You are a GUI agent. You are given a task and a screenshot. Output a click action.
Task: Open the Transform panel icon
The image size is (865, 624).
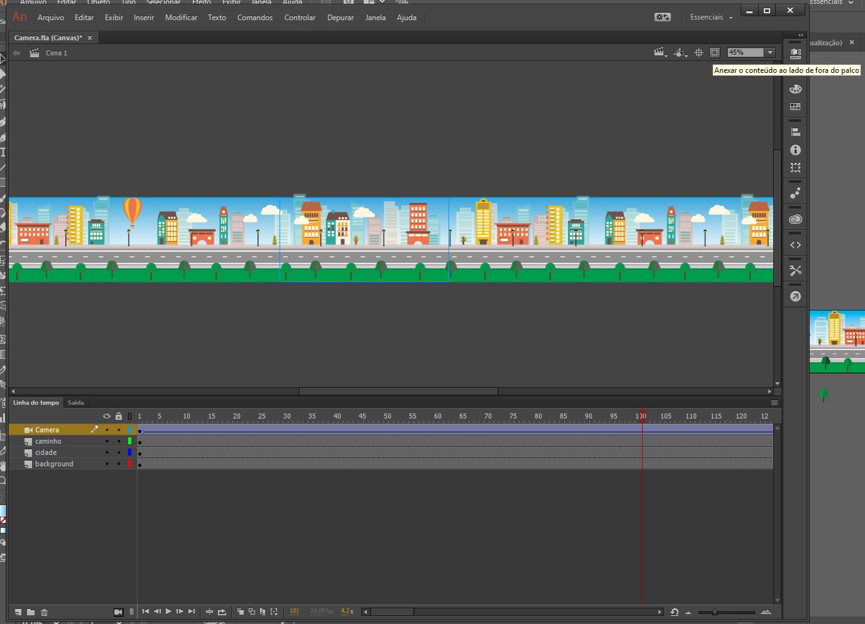pyautogui.click(x=795, y=168)
